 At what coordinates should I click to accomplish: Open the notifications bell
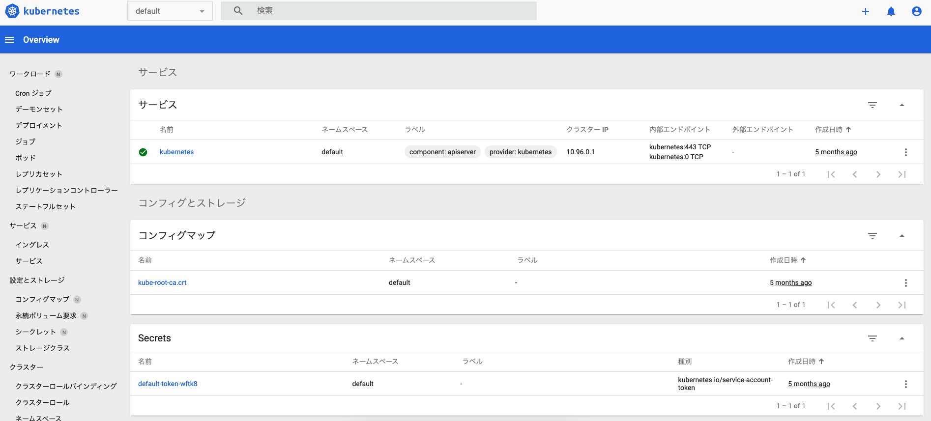pyautogui.click(x=891, y=11)
